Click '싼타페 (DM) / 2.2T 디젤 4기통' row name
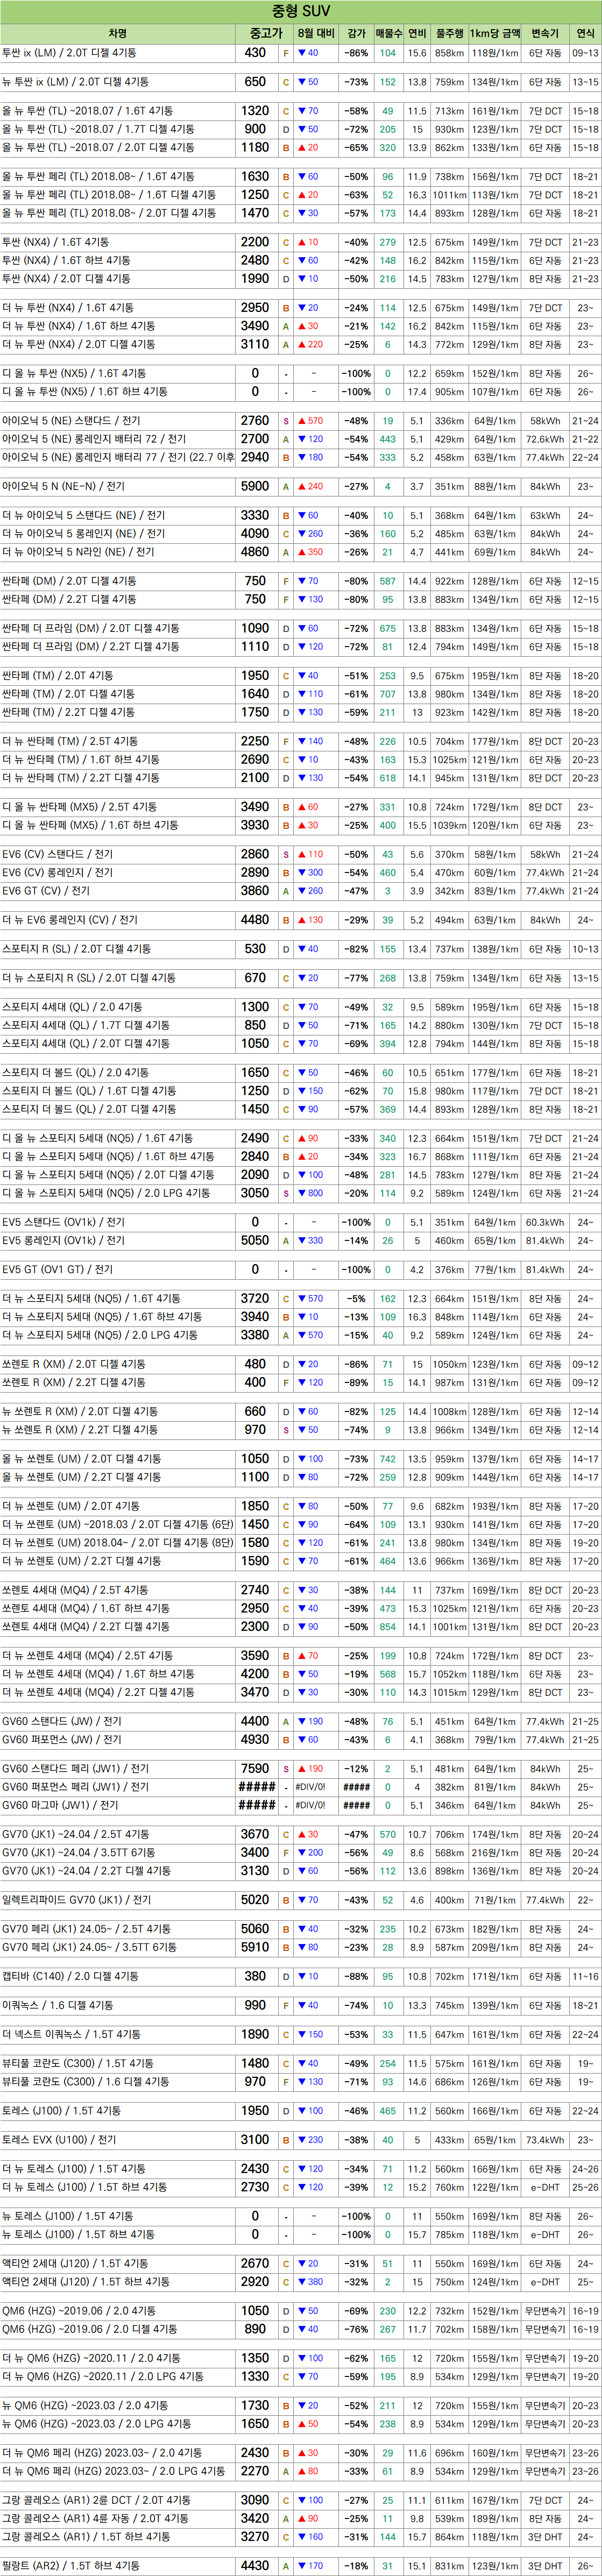The height and width of the screenshot is (2576, 602). [x=69, y=600]
